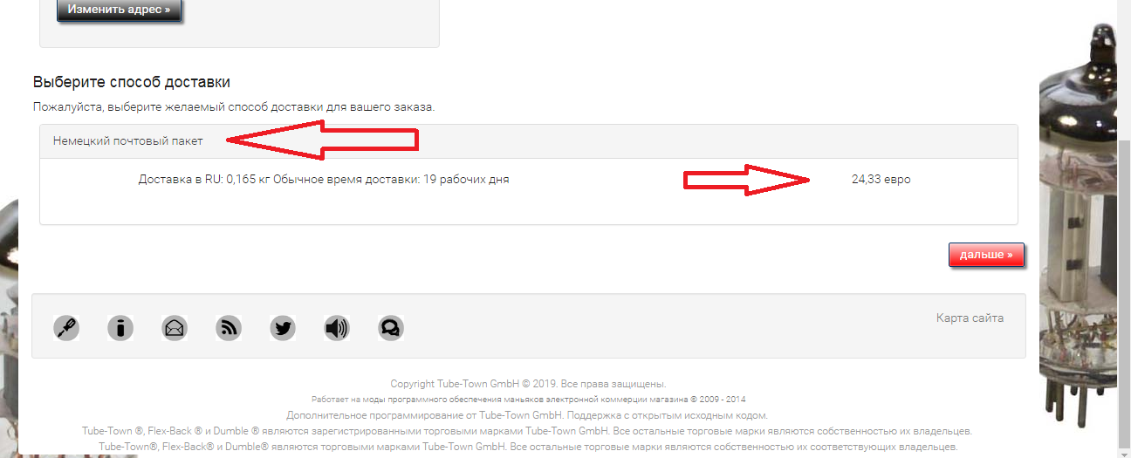Open the RSS feed icon
The height and width of the screenshot is (458, 1131).
(229, 328)
